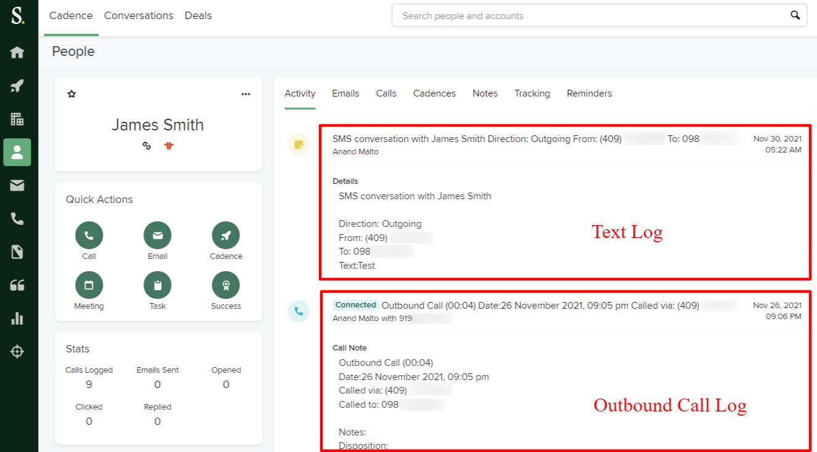
Task: Open the three-dot menu on contact card
Action: pos(246,94)
